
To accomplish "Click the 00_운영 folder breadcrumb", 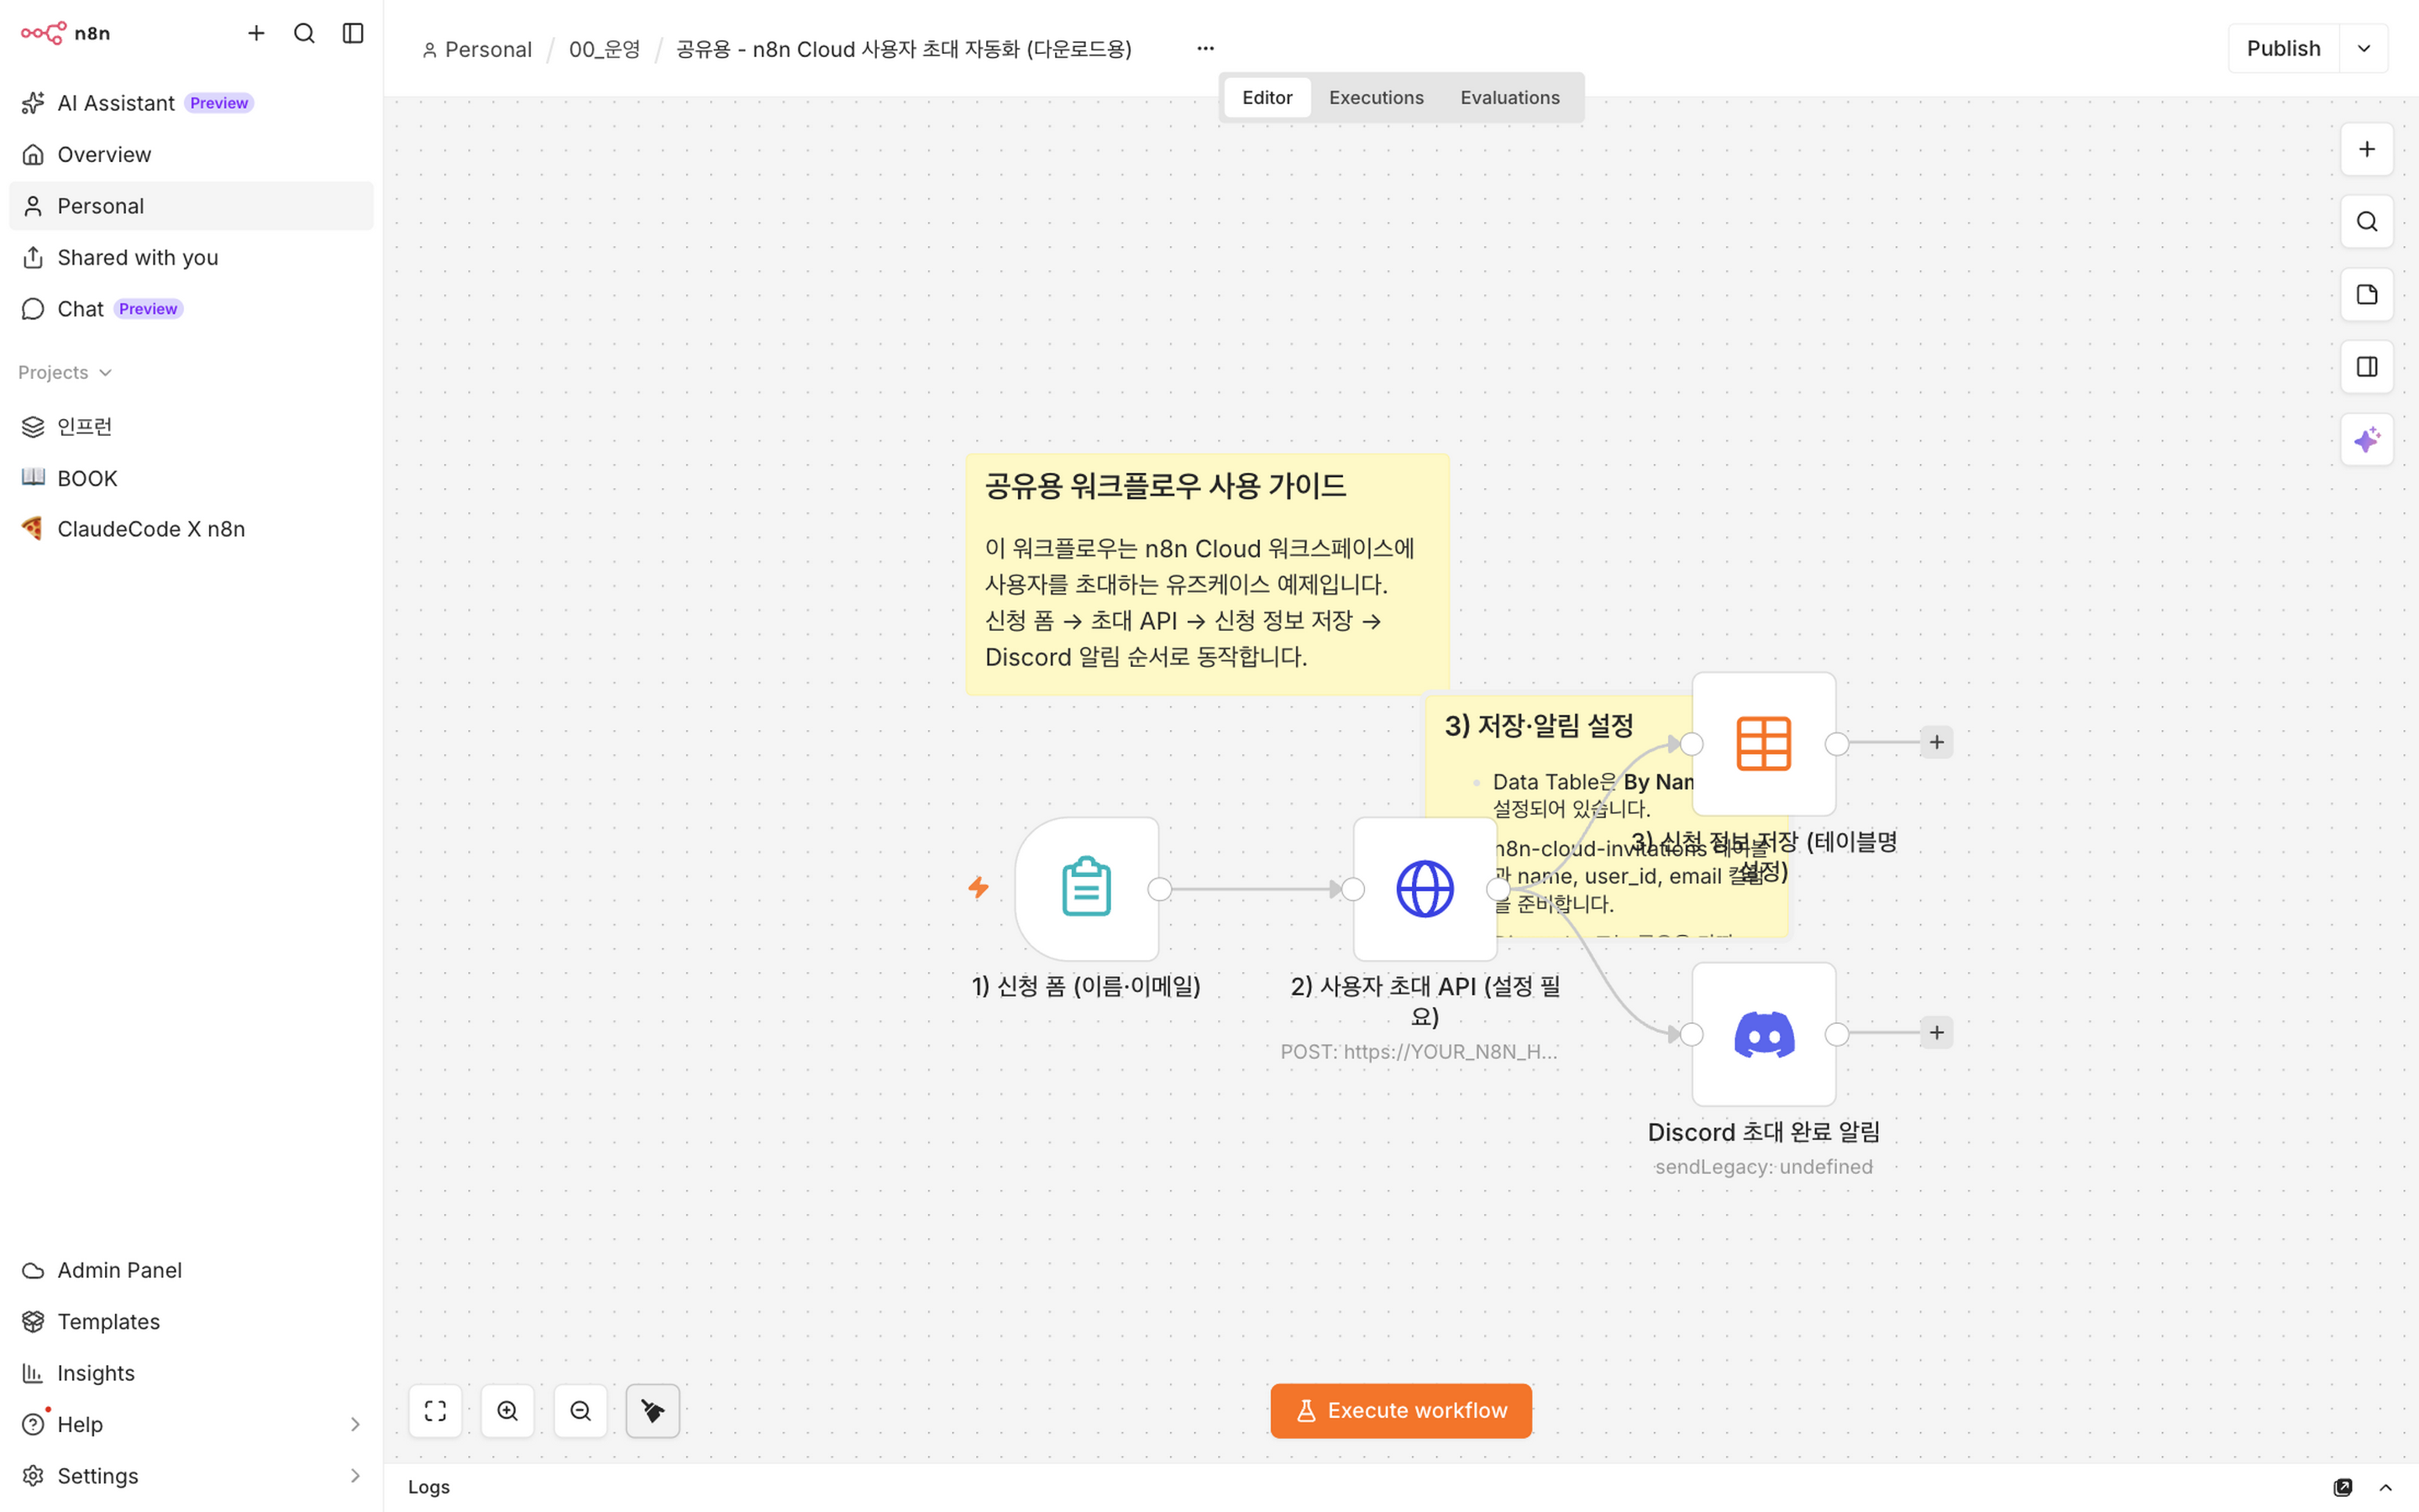I will pyautogui.click(x=604, y=49).
